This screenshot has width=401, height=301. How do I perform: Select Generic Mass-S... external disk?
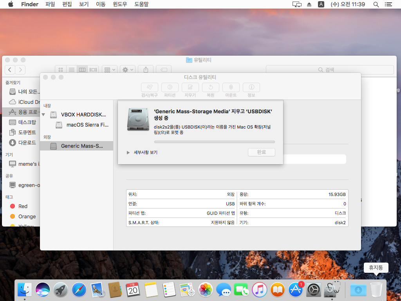(x=77, y=146)
